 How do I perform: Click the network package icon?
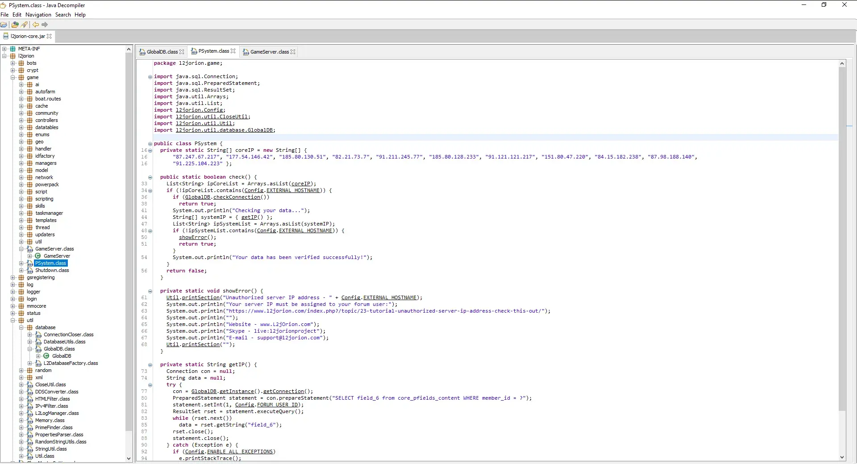30,177
